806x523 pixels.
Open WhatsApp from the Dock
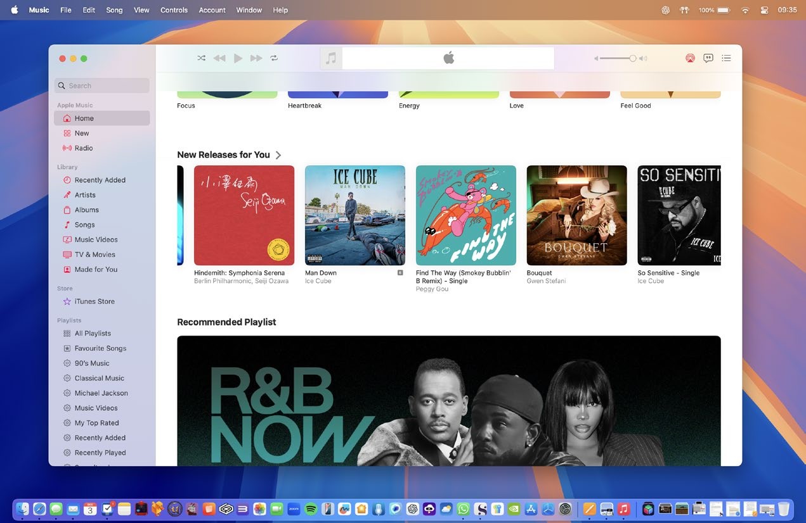464,508
